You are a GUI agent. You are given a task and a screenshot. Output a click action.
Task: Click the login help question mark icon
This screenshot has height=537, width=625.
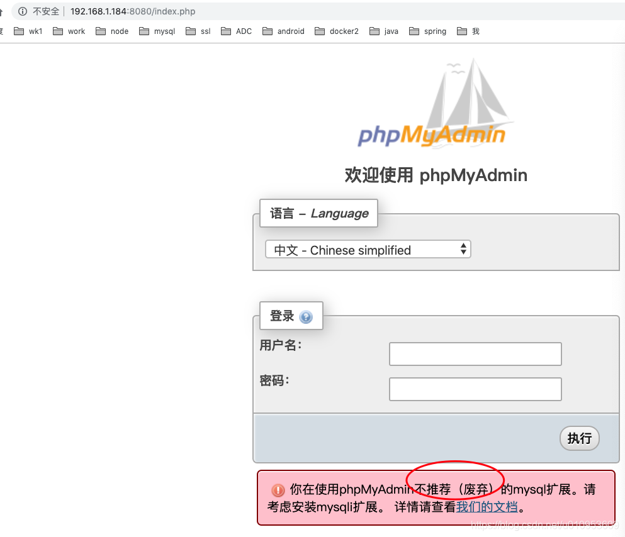tap(306, 317)
